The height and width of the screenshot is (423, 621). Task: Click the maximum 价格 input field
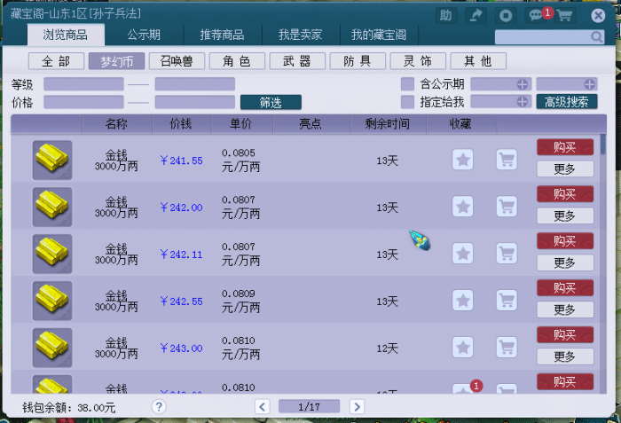coord(195,102)
